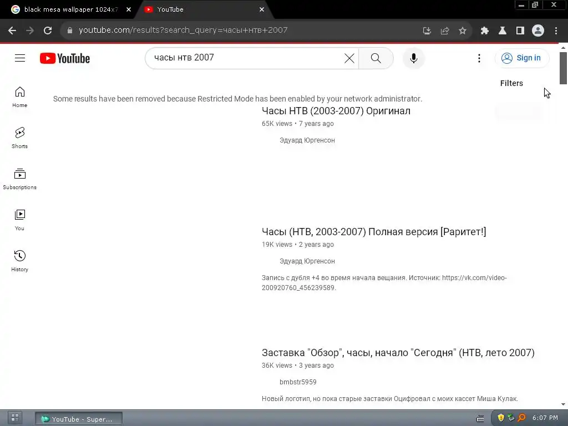Open Subscriptions in the sidebar
This screenshot has width=568, height=426.
(19, 179)
